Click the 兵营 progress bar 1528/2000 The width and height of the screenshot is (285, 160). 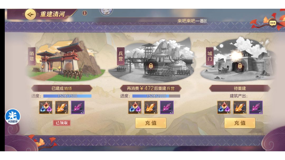pos(156,96)
